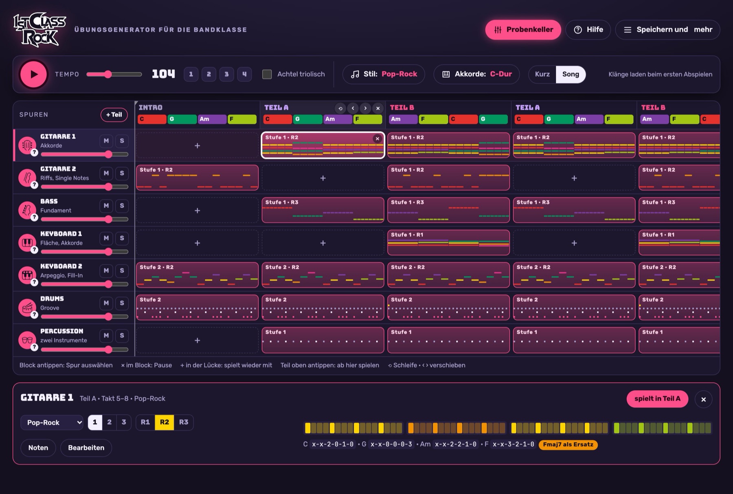Click the Gitarre 2 instrument icon
Screen dimensions: 733x494
pos(27,178)
